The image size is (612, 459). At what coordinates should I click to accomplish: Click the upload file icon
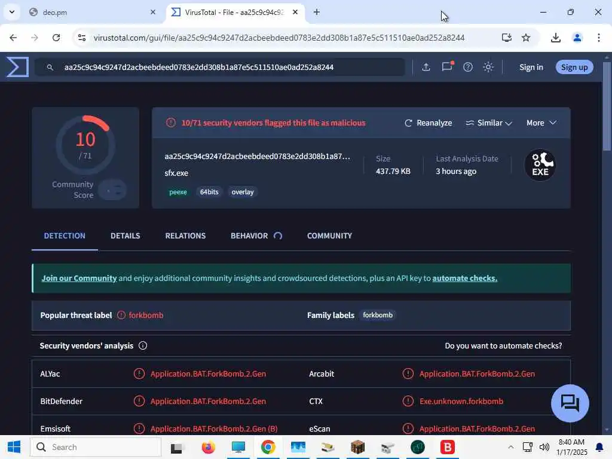(426, 67)
